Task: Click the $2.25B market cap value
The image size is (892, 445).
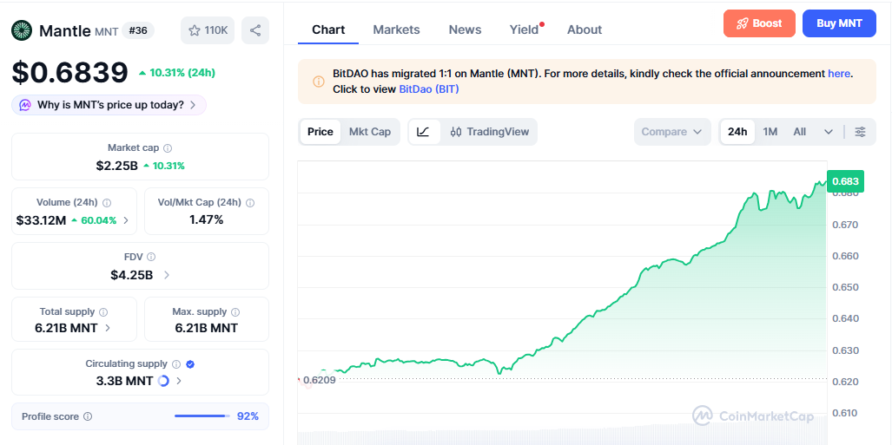Action: click(116, 166)
